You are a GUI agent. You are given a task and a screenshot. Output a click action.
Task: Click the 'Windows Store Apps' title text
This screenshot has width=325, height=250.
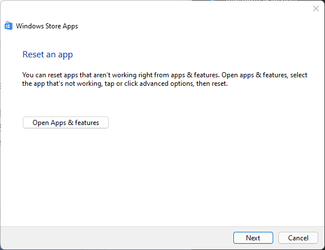(x=47, y=26)
